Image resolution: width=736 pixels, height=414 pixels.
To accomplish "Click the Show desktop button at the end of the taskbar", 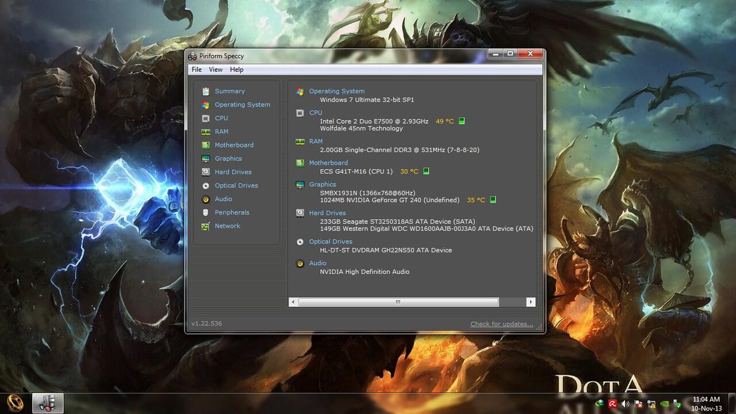I will [x=731, y=404].
